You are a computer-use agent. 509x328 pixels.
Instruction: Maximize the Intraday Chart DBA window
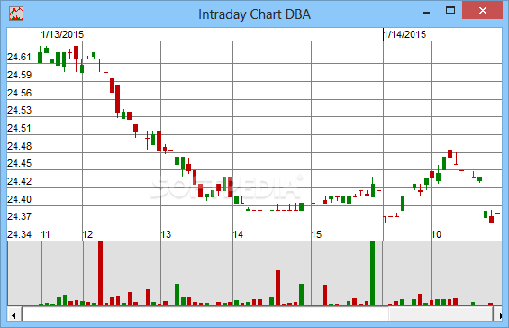(x=450, y=11)
